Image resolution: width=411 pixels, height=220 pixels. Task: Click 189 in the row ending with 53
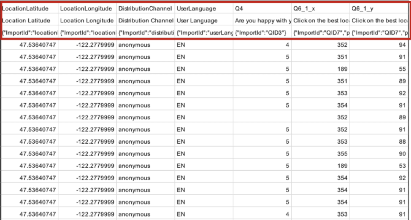pyautogui.click(x=321, y=166)
